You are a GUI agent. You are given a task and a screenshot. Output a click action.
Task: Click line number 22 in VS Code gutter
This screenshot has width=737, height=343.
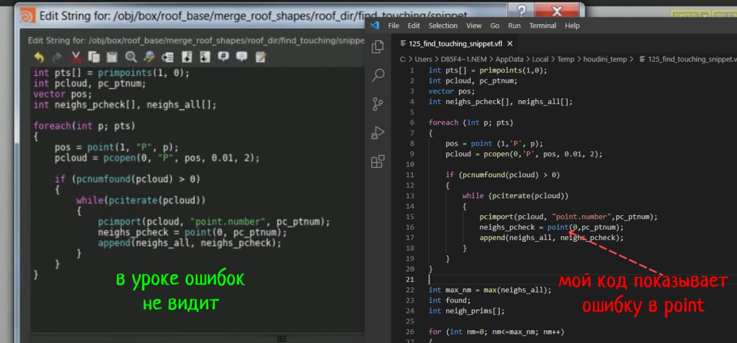(x=410, y=289)
